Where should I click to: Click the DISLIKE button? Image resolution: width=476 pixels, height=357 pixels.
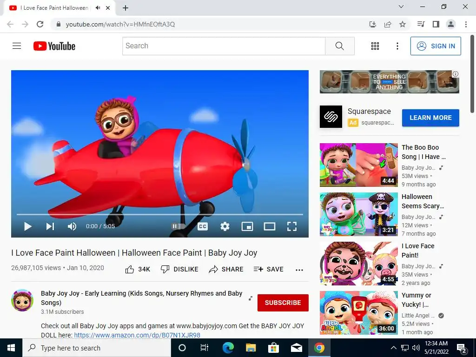(179, 269)
